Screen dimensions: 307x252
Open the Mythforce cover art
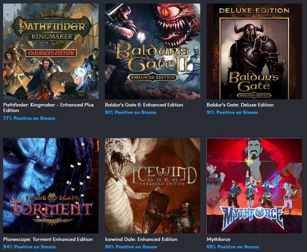tap(254, 186)
